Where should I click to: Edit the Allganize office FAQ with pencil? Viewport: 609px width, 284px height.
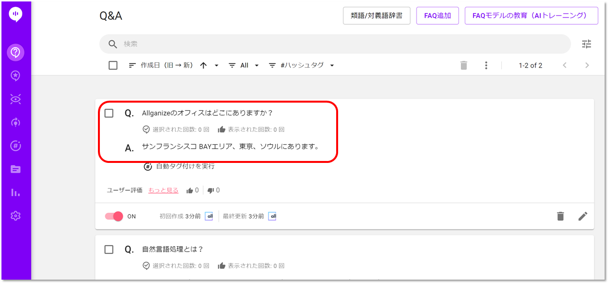point(583,216)
